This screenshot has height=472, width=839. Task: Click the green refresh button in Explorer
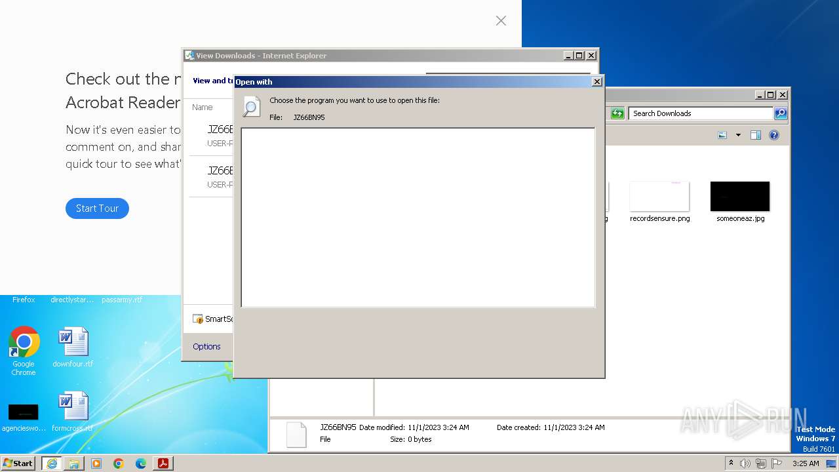tap(617, 113)
